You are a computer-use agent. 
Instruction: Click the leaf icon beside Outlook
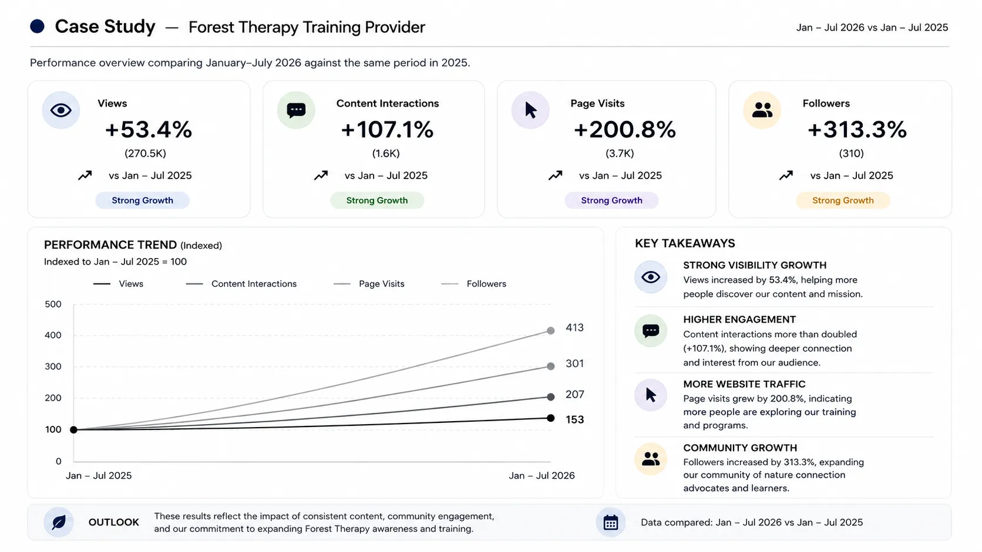point(59,522)
